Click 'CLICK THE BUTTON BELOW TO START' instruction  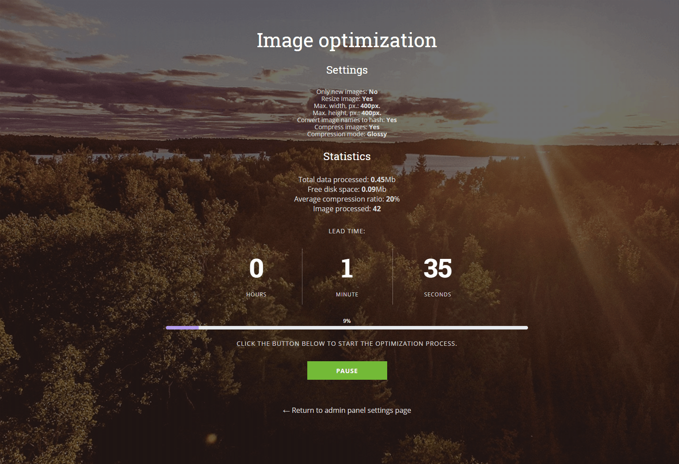pos(347,344)
